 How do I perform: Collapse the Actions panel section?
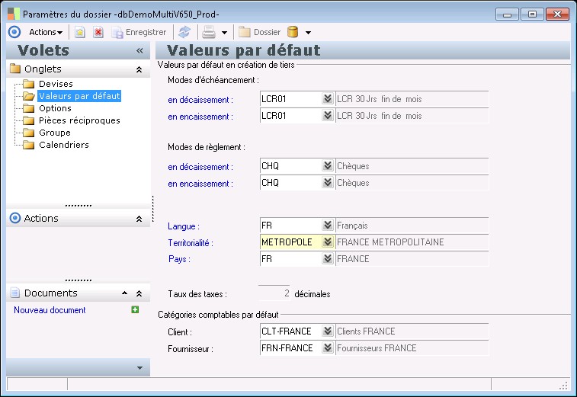[x=139, y=219]
